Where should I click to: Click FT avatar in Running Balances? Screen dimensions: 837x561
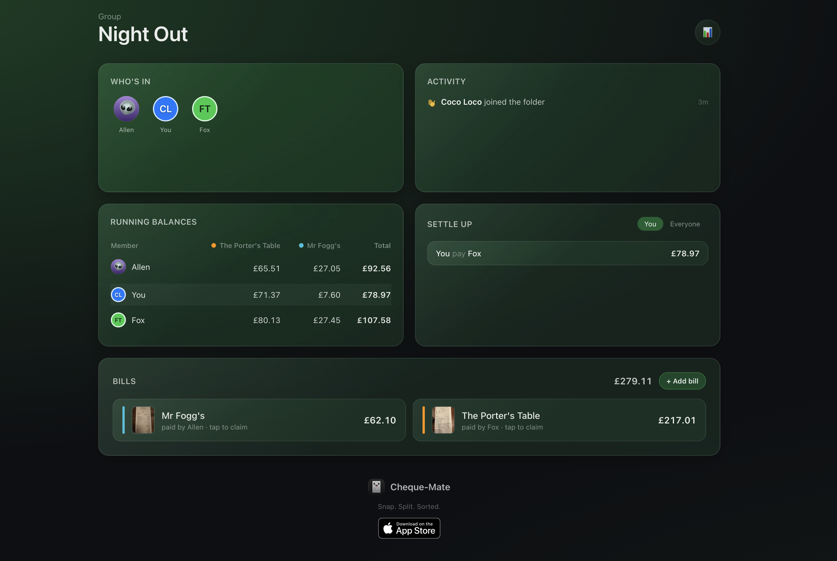pyautogui.click(x=118, y=320)
